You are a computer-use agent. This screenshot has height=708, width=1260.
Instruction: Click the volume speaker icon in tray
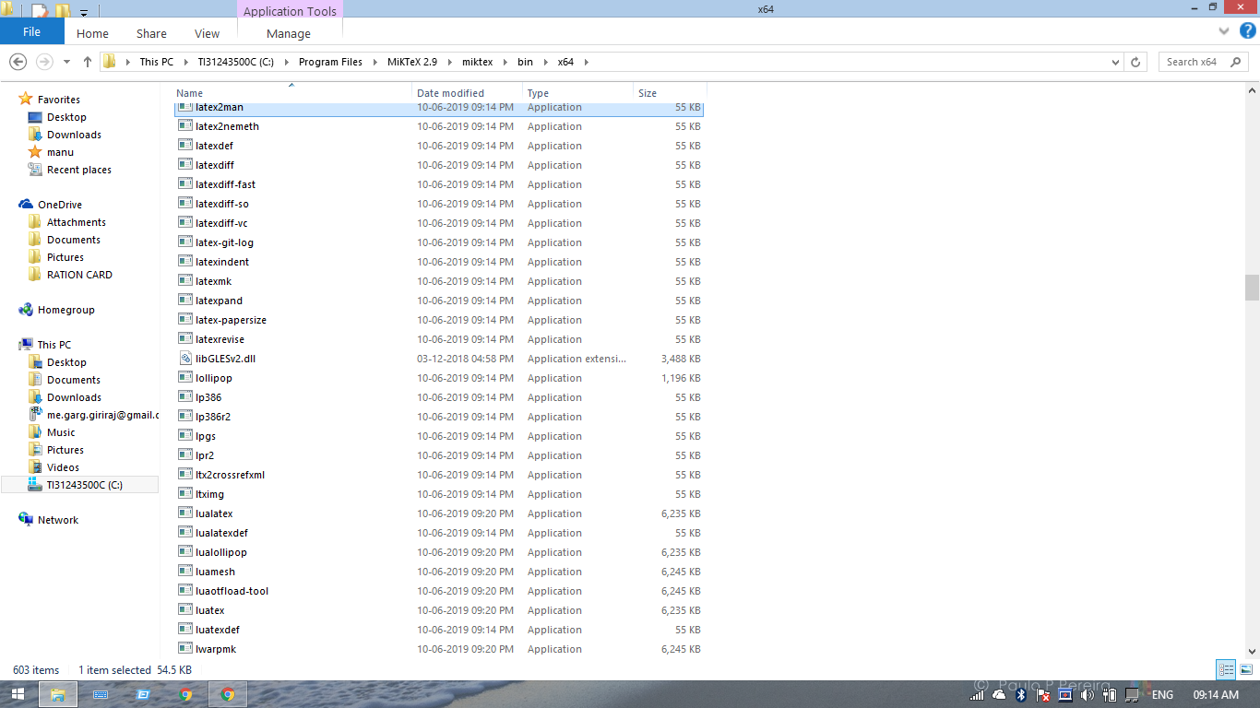1088,694
